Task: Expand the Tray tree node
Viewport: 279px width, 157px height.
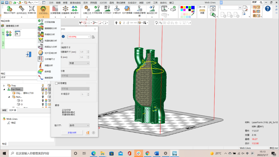Action: (x=4, y=85)
